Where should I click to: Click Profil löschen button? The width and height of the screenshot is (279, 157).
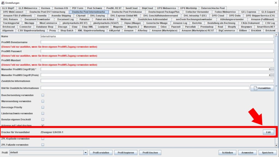pyautogui.click(x=150, y=153)
